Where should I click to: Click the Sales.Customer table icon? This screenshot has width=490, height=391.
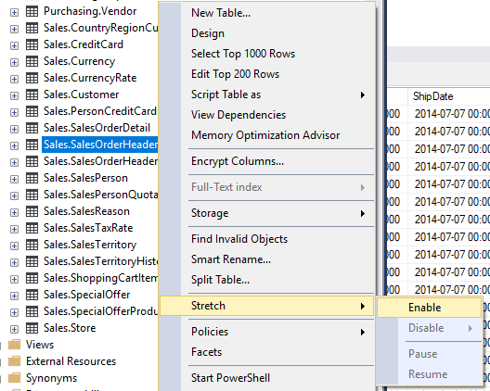coord(32,95)
